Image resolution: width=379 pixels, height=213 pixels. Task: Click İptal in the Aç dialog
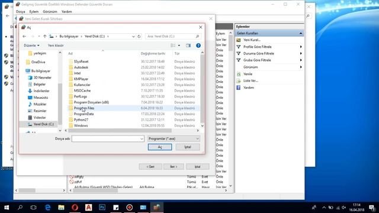[x=188, y=147]
